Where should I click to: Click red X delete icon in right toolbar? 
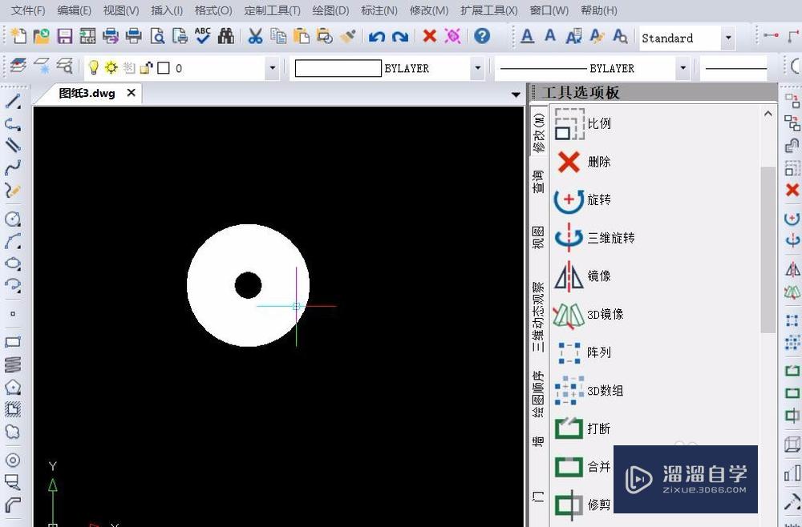[x=792, y=191]
